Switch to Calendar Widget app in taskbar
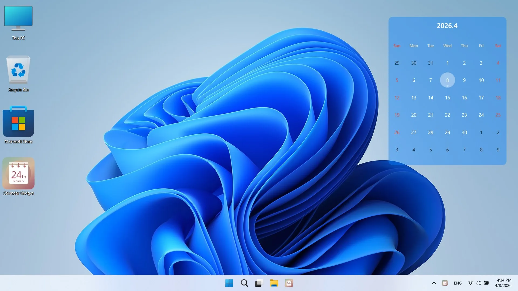Screen dimensions: 518x291 coord(289,283)
